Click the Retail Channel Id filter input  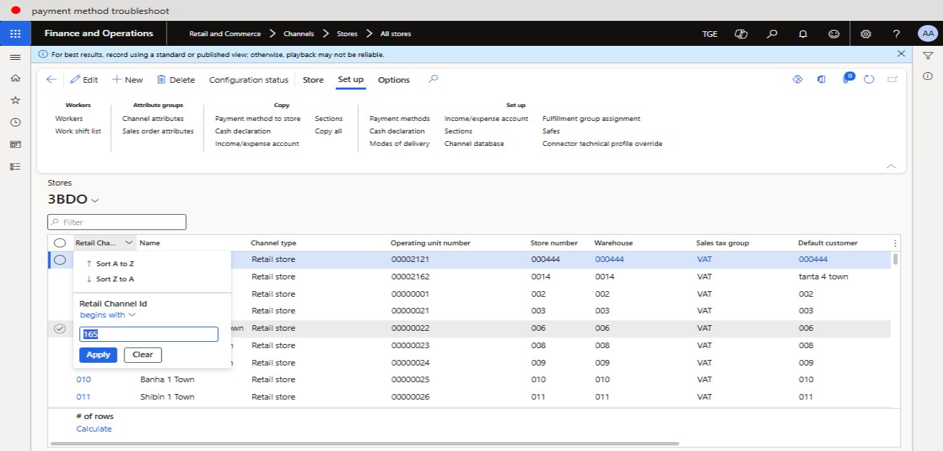(x=149, y=334)
